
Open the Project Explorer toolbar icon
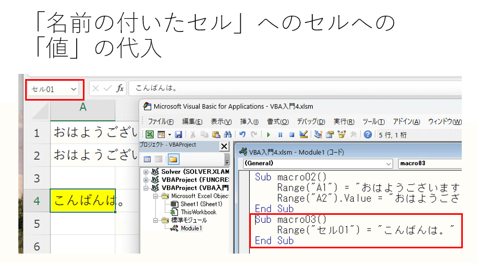coord(318,135)
